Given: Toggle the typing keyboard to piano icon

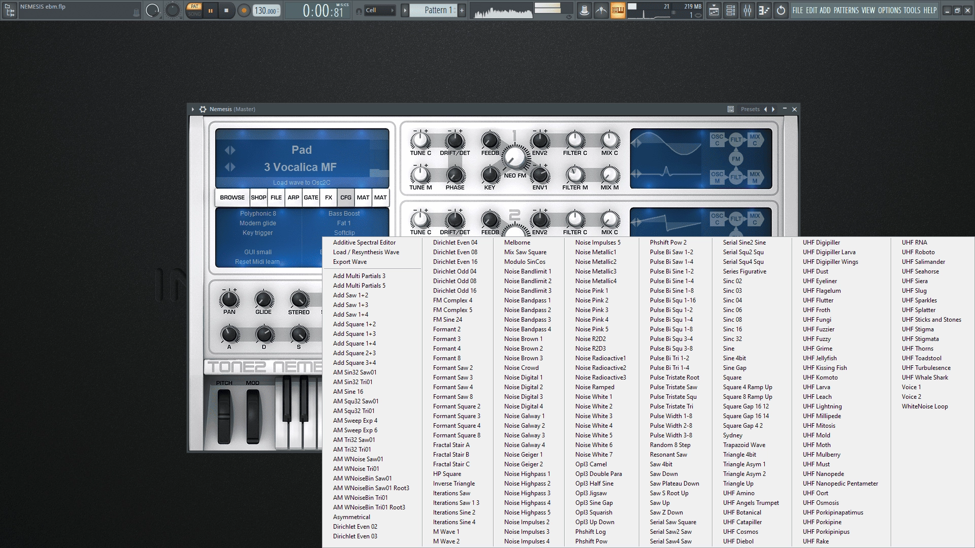Looking at the screenshot, I should pyautogui.click(x=618, y=10).
